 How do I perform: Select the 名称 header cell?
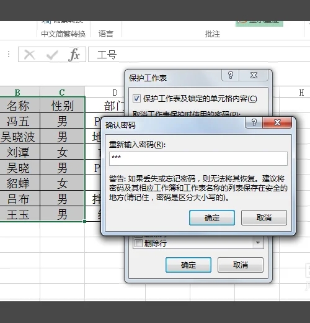18,106
